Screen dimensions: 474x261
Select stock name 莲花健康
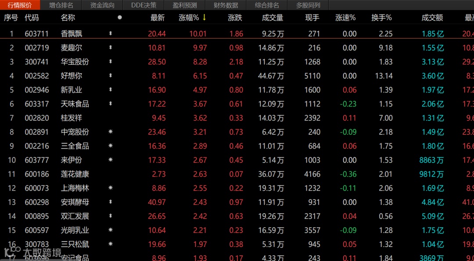tap(75, 174)
